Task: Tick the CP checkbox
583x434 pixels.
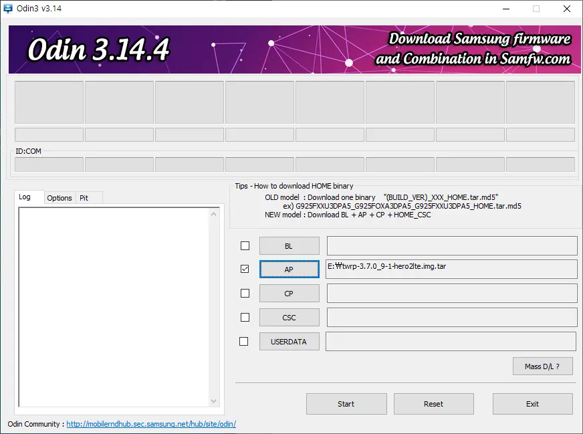Action: pos(245,294)
